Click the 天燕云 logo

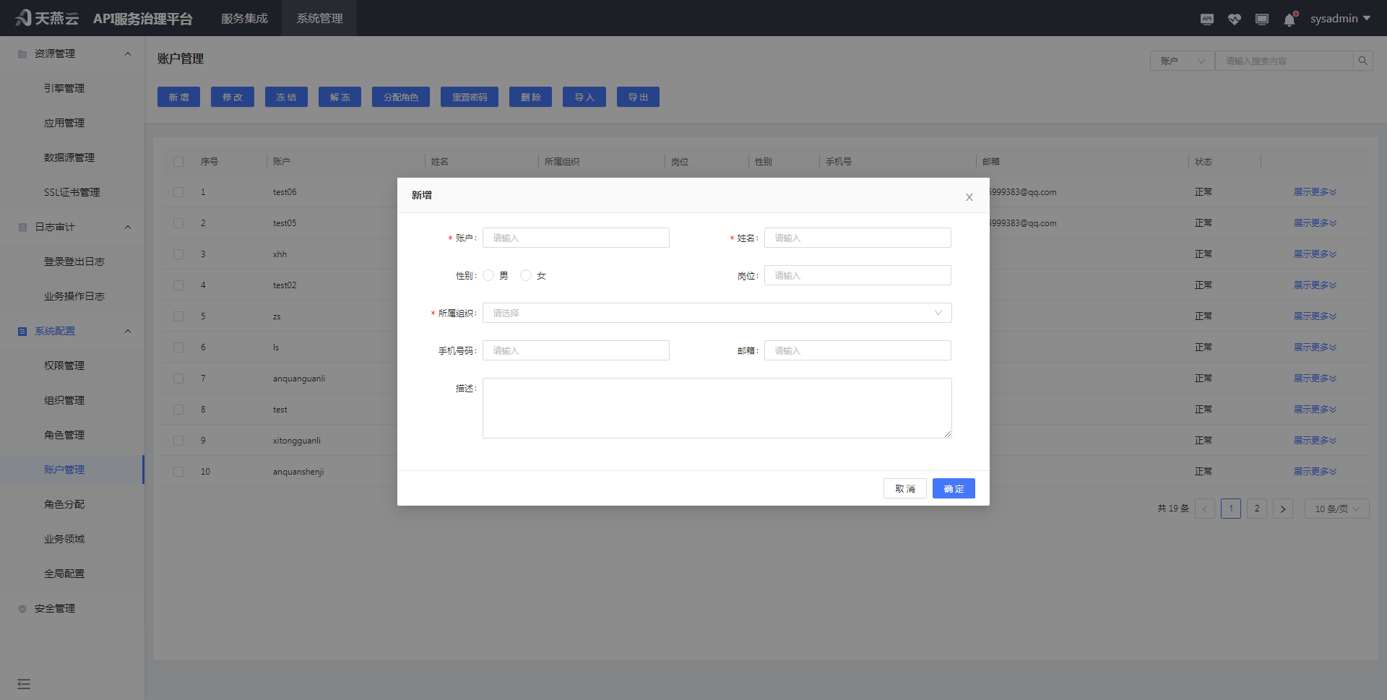coord(47,18)
